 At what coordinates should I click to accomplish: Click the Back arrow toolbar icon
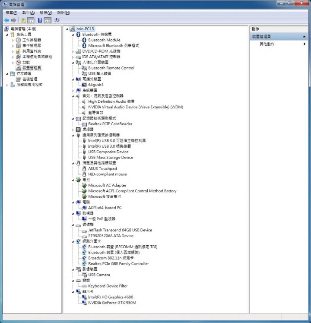(6, 20)
